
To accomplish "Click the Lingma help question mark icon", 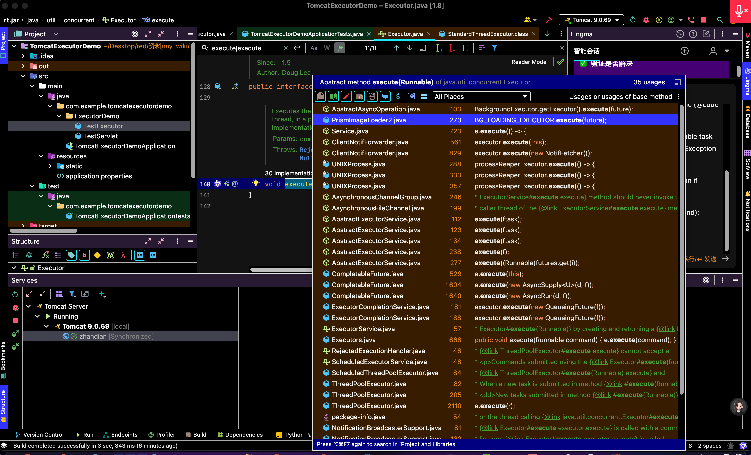I will pyautogui.click(x=693, y=34).
